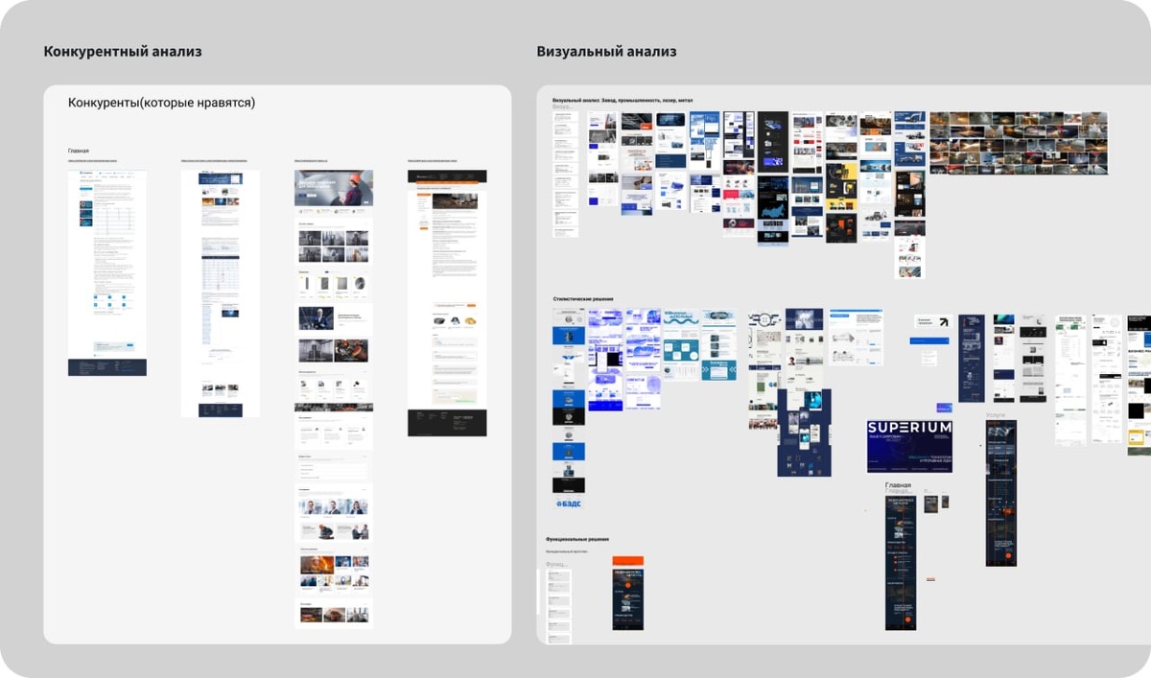Open the laser sparks photo collage
The width and height of the screenshot is (1151, 678).
pos(1019,143)
